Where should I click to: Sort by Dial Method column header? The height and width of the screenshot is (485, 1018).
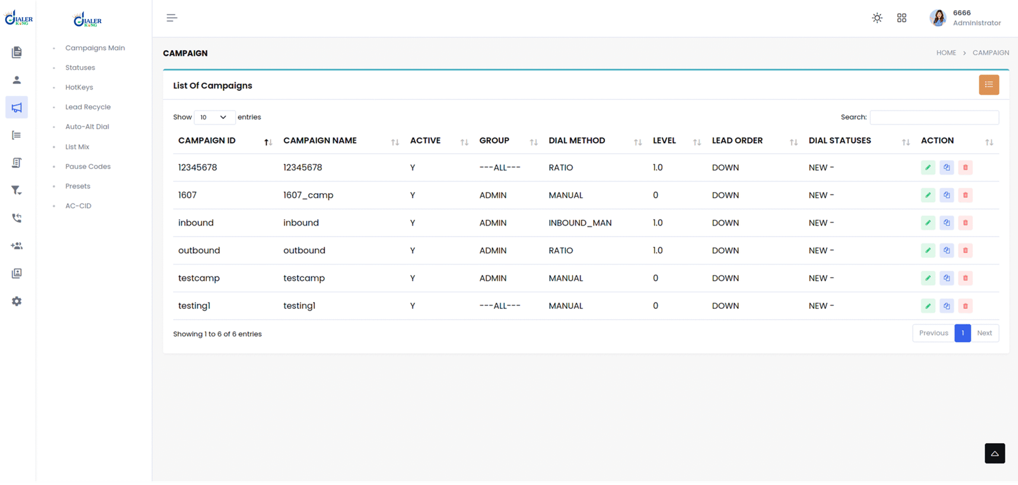pyautogui.click(x=576, y=141)
